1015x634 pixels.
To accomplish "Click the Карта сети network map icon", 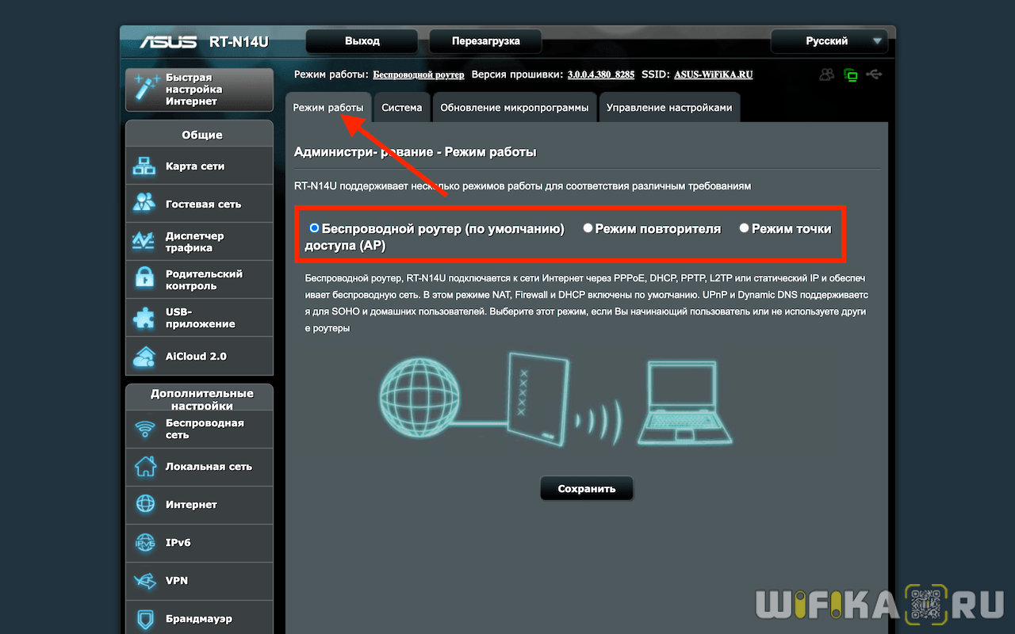I will [x=144, y=166].
